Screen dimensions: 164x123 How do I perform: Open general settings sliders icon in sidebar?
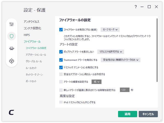tap(11, 24)
